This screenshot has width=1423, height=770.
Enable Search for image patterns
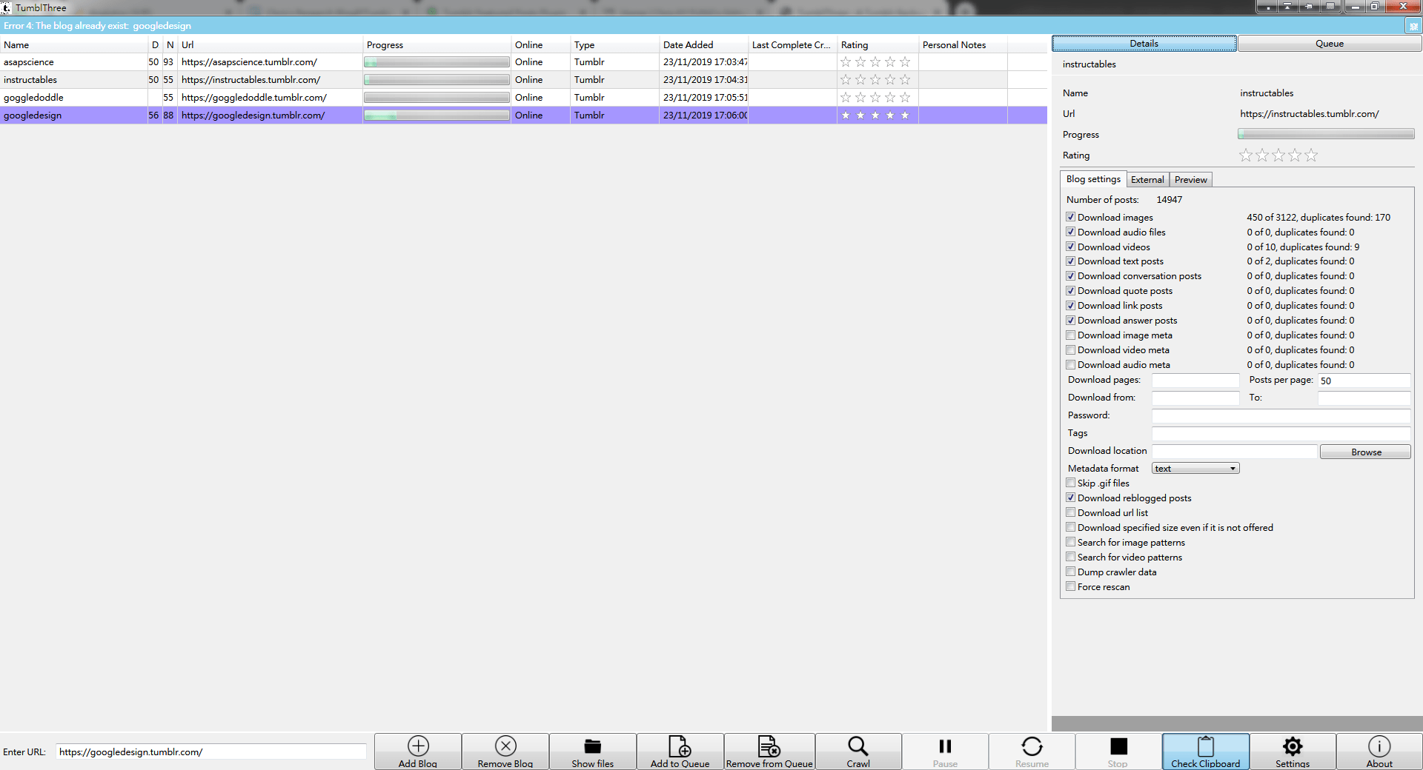pyautogui.click(x=1070, y=542)
